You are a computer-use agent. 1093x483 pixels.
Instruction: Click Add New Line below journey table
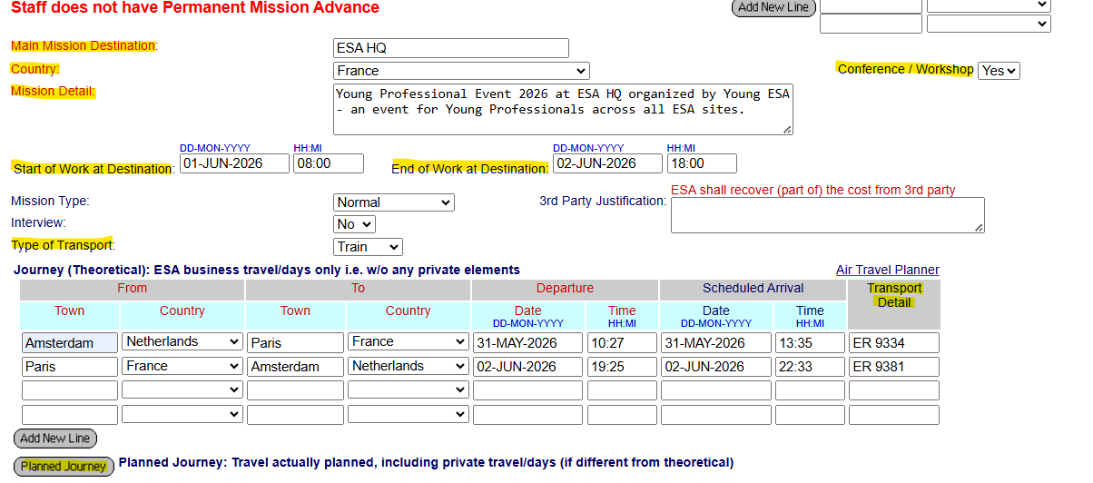[x=55, y=439]
